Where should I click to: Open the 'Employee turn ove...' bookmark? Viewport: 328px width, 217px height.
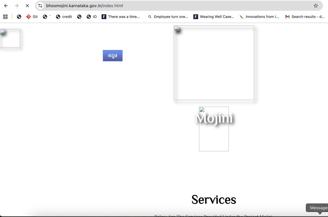coord(168,17)
